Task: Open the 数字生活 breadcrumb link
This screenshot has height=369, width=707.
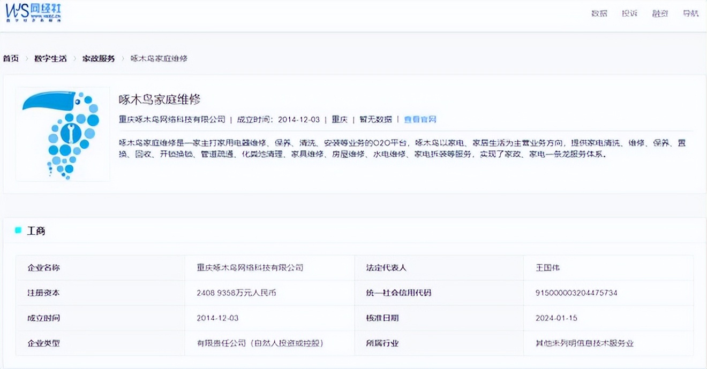Action: click(50, 58)
